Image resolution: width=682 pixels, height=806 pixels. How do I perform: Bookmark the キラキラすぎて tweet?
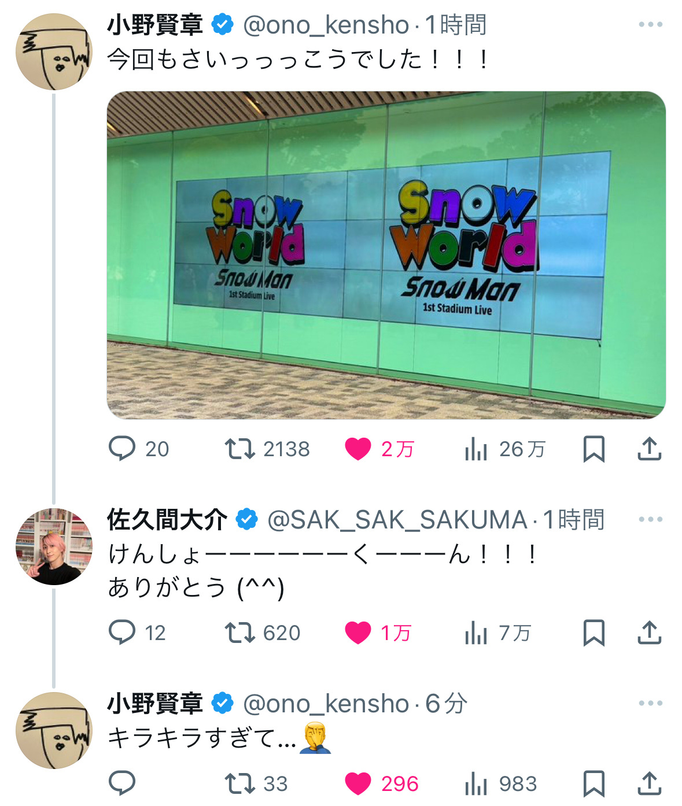pyautogui.click(x=593, y=783)
